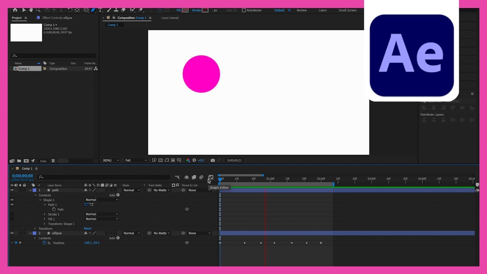Click the Home icon in the toolbar
This screenshot has width=487, height=274.
coord(15,10)
